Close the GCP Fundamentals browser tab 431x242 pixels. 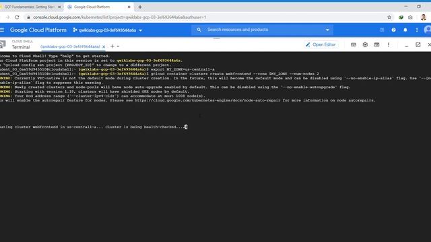pos(59,7)
